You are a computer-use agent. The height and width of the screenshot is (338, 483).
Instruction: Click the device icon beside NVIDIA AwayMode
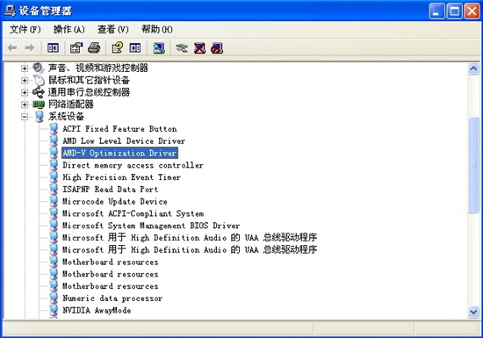click(54, 310)
